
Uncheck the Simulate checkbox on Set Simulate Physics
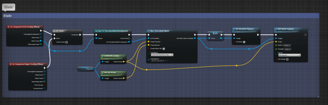(x=244, y=42)
